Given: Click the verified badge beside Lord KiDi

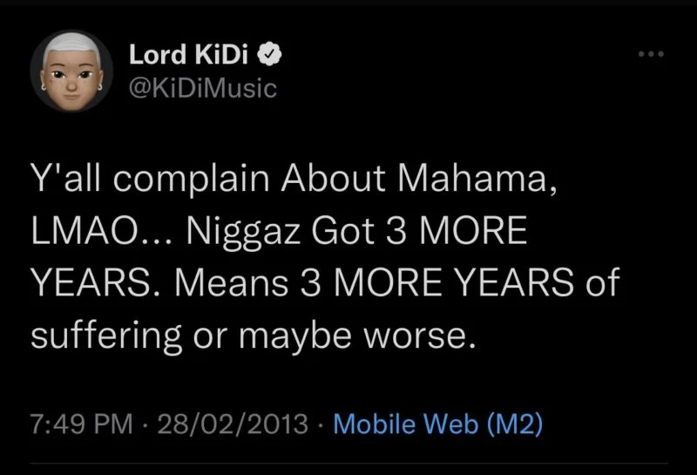Looking at the screenshot, I should coord(271,56).
